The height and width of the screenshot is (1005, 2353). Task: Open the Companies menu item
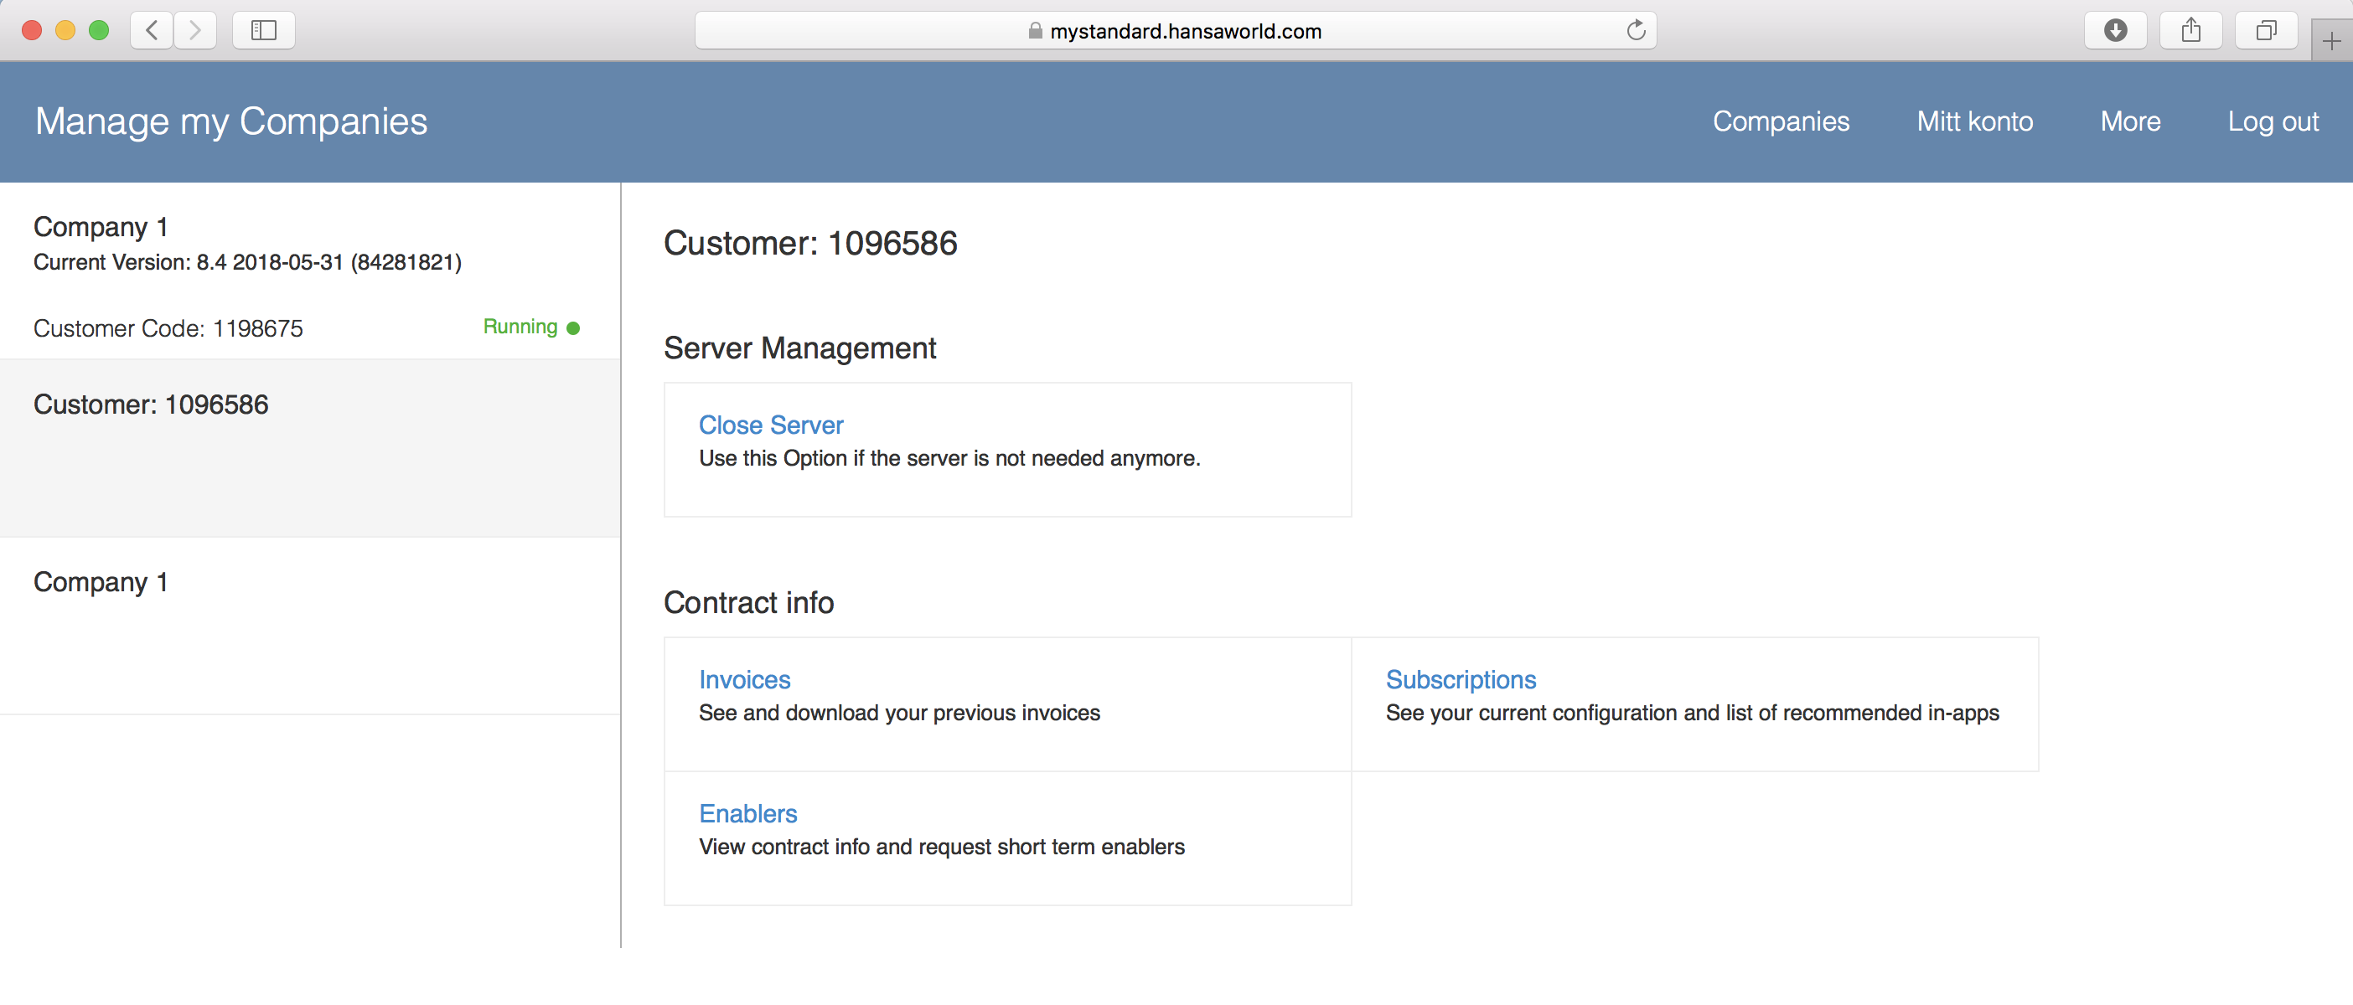coord(1781,121)
